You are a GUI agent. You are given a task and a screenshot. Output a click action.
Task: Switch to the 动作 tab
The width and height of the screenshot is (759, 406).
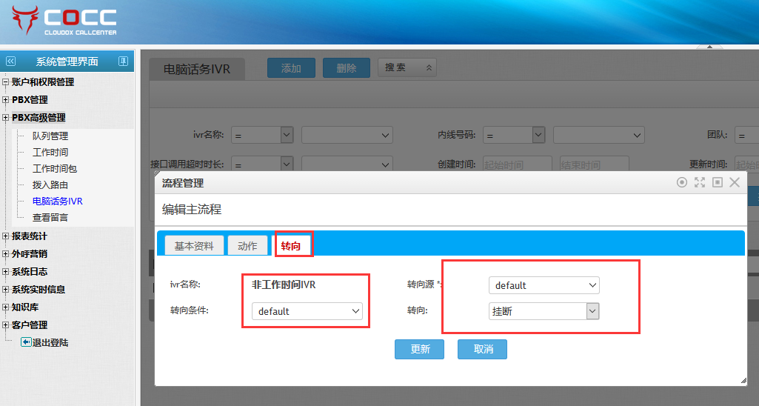click(x=247, y=246)
